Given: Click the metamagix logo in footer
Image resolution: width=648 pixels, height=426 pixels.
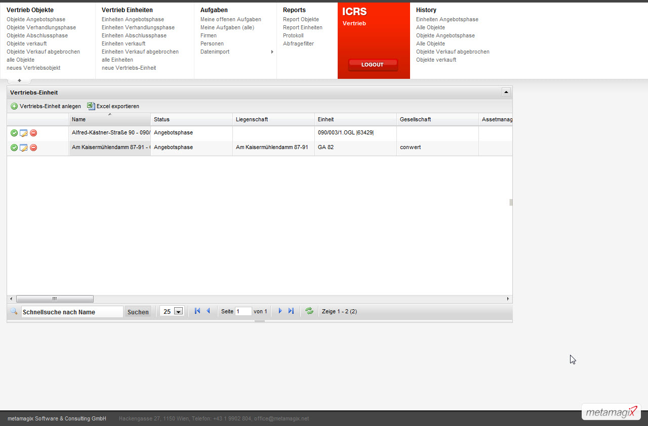Looking at the screenshot, I should tap(612, 412).
